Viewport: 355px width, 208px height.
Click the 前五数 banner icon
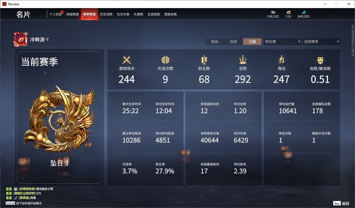[x=204, y=60]
